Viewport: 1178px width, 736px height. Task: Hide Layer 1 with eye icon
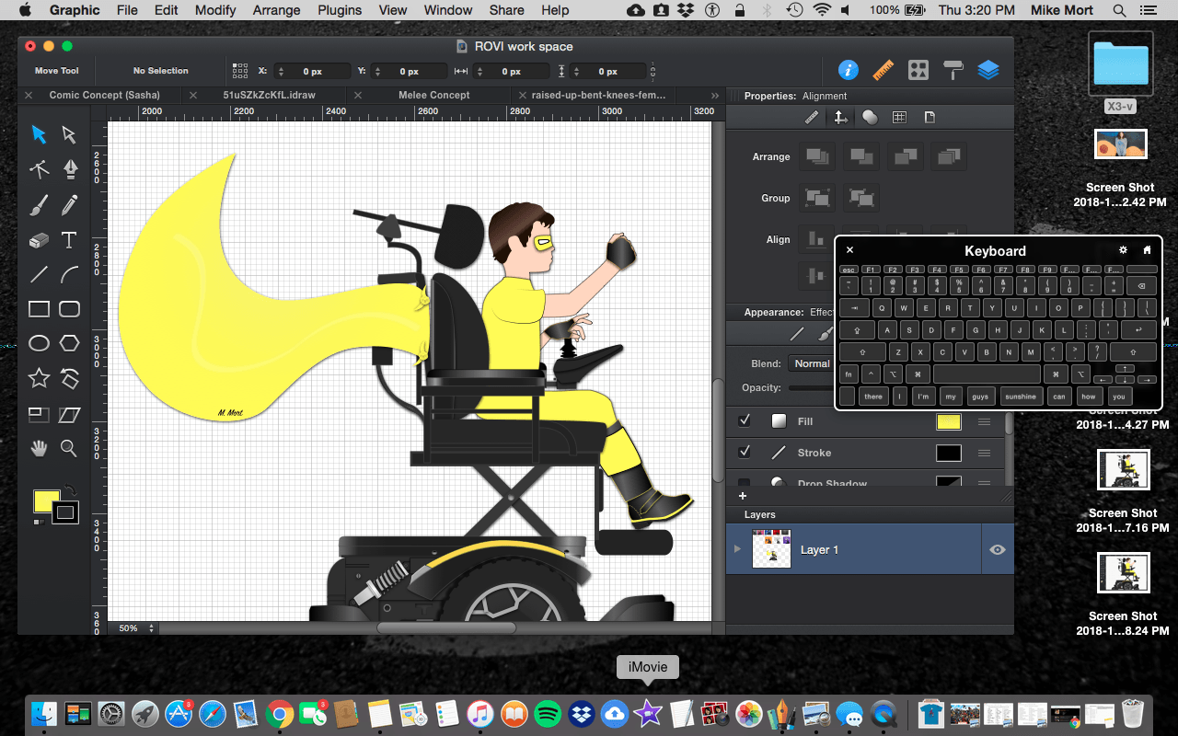coord(997,549)
